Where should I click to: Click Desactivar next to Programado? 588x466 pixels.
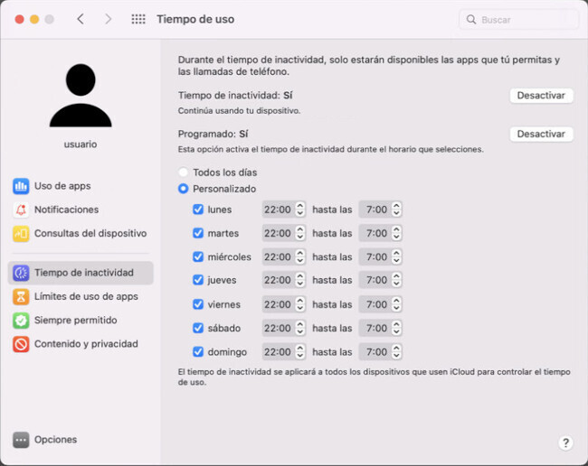coord(541,134)
